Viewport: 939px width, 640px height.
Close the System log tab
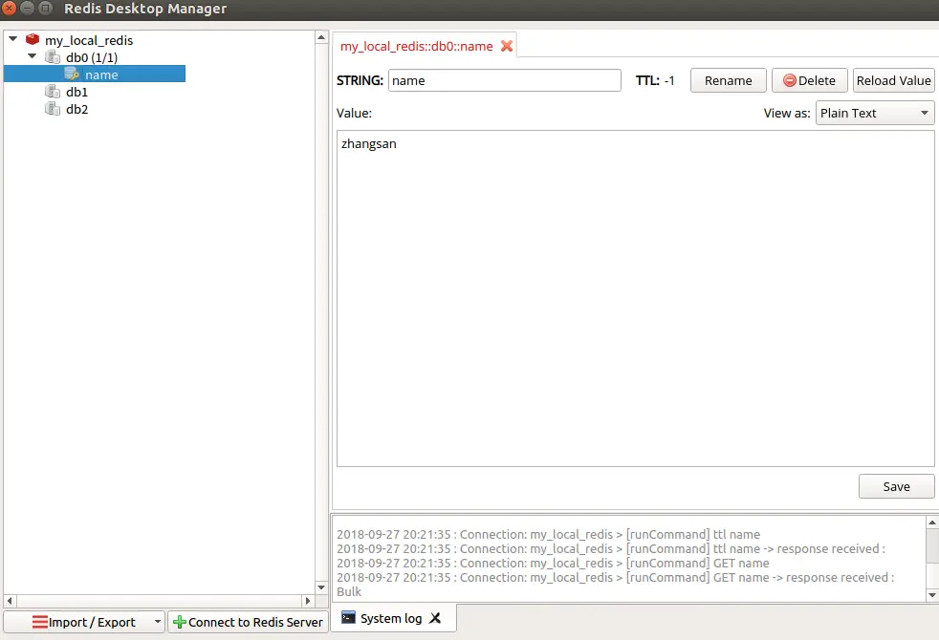[435, 618]
